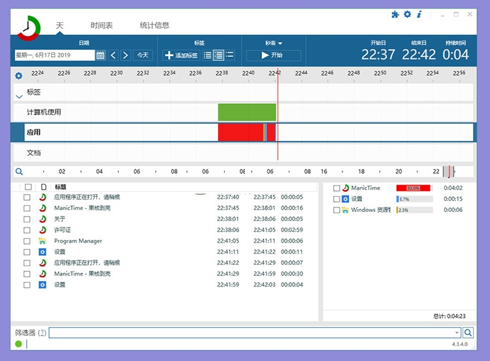Open settings gear in title bar
The width and height of the screenshot is (490, 361).
[407, 14]
